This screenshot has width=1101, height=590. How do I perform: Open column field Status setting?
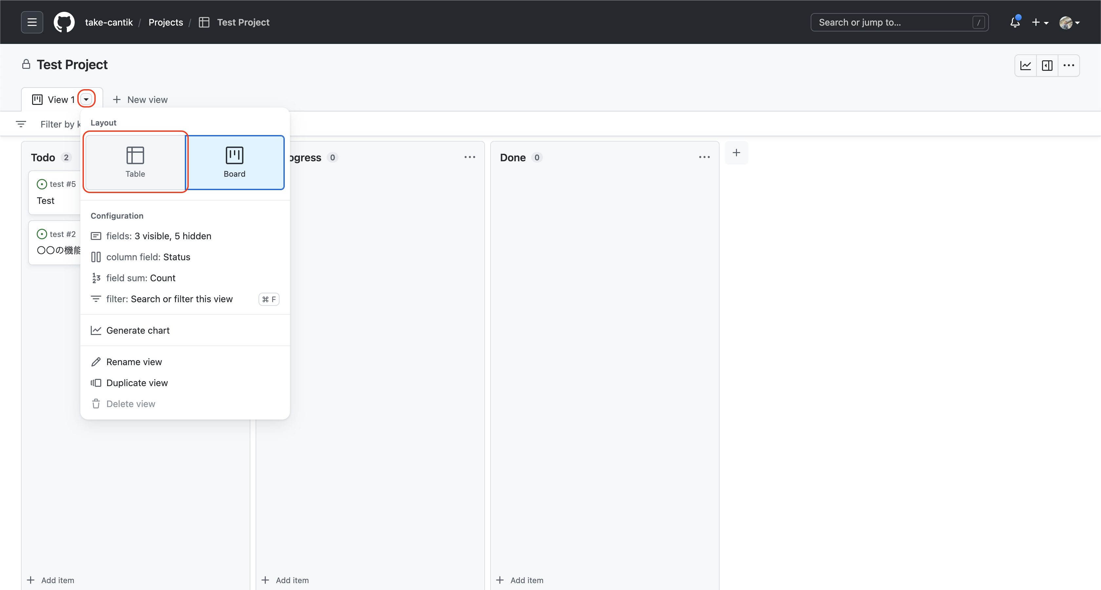tap(148, 257)
